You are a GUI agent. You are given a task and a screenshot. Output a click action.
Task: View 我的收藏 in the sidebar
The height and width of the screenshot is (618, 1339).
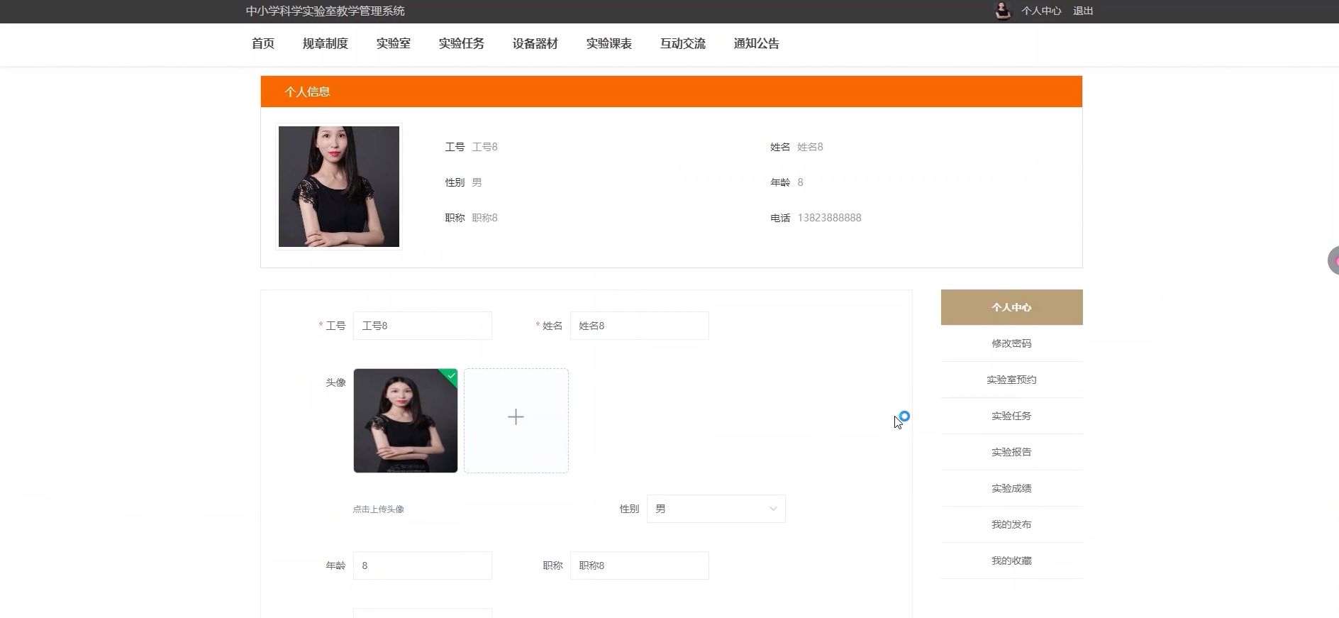[x=1011, y=561]
